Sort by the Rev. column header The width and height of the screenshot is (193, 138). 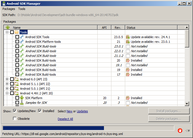[118, 28]
